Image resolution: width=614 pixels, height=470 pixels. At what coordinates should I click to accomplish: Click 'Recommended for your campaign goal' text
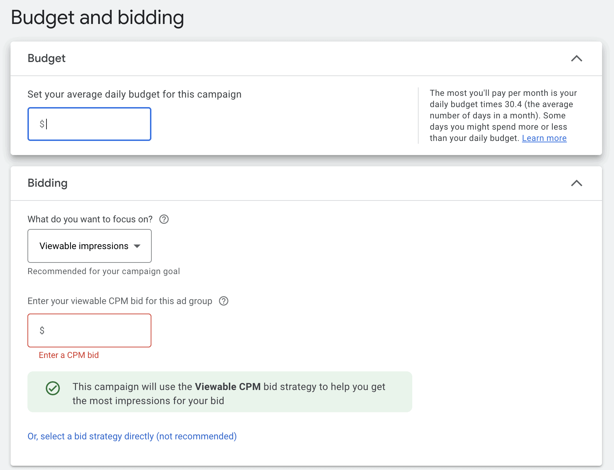point(104,271)
